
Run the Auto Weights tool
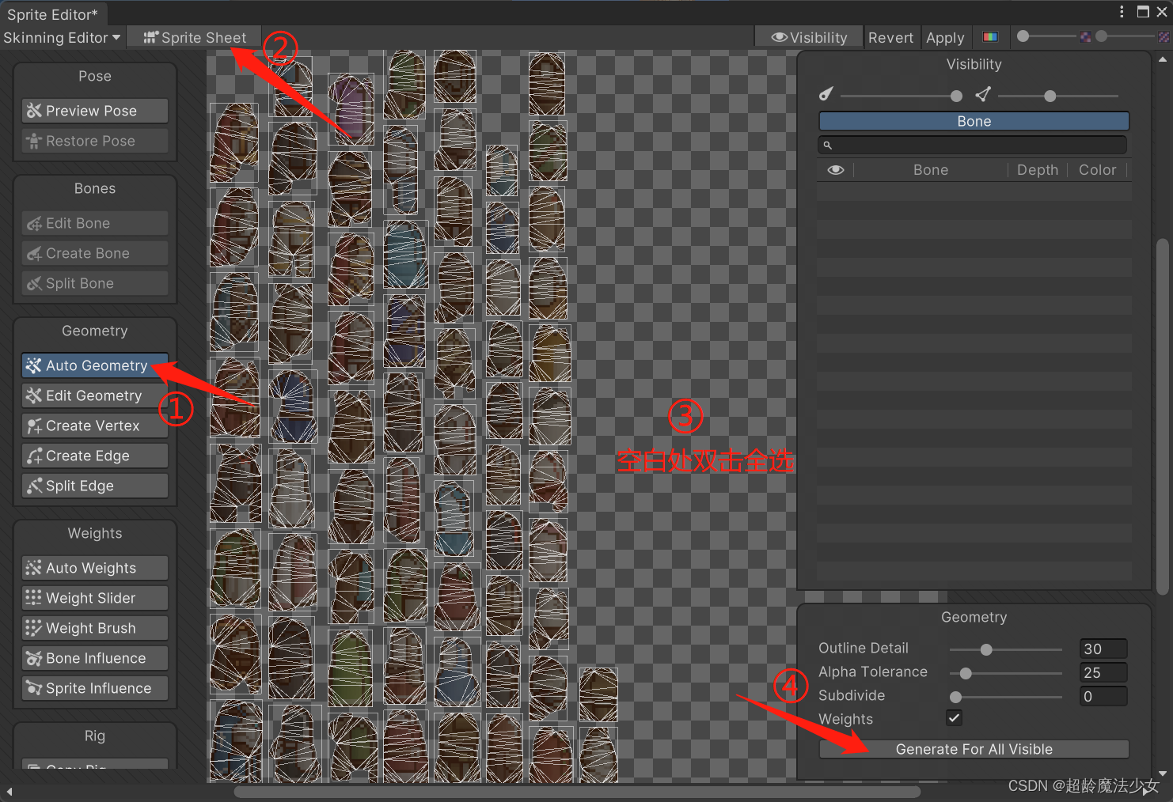pos(95,568)
